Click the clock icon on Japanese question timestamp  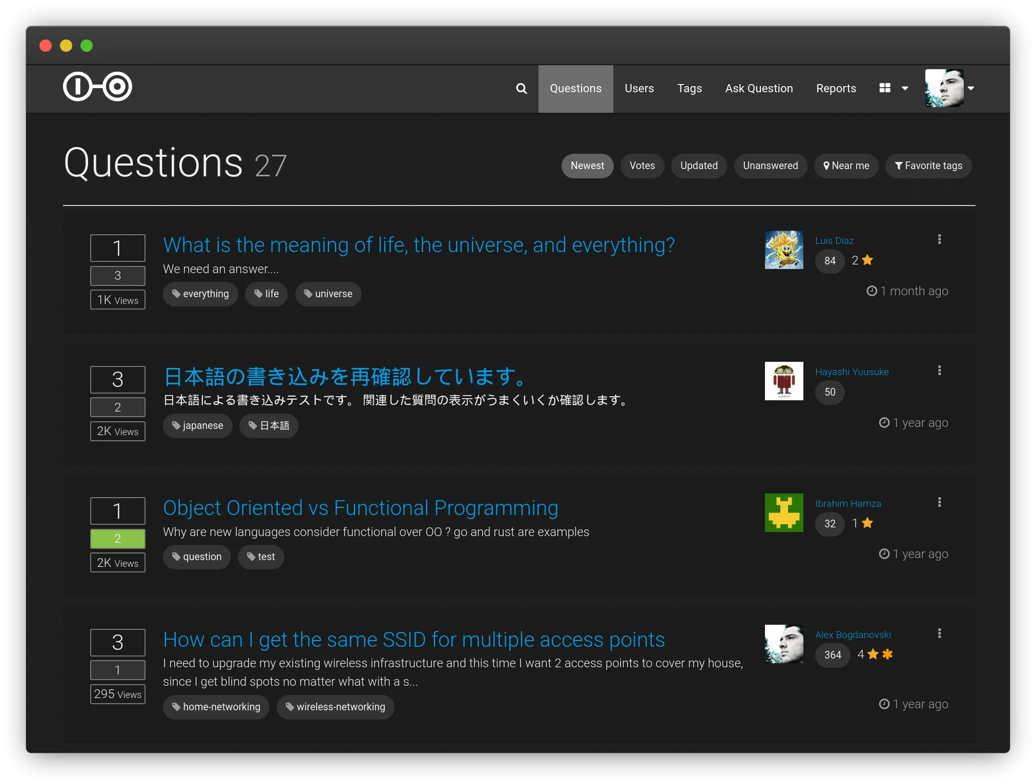(x=884, y=422)
